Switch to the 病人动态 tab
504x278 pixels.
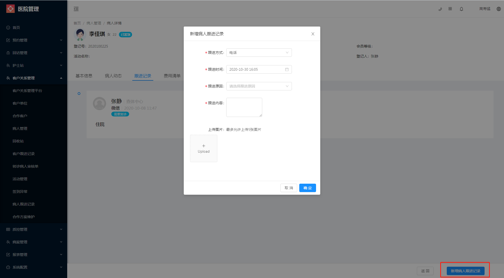point(113,76)
